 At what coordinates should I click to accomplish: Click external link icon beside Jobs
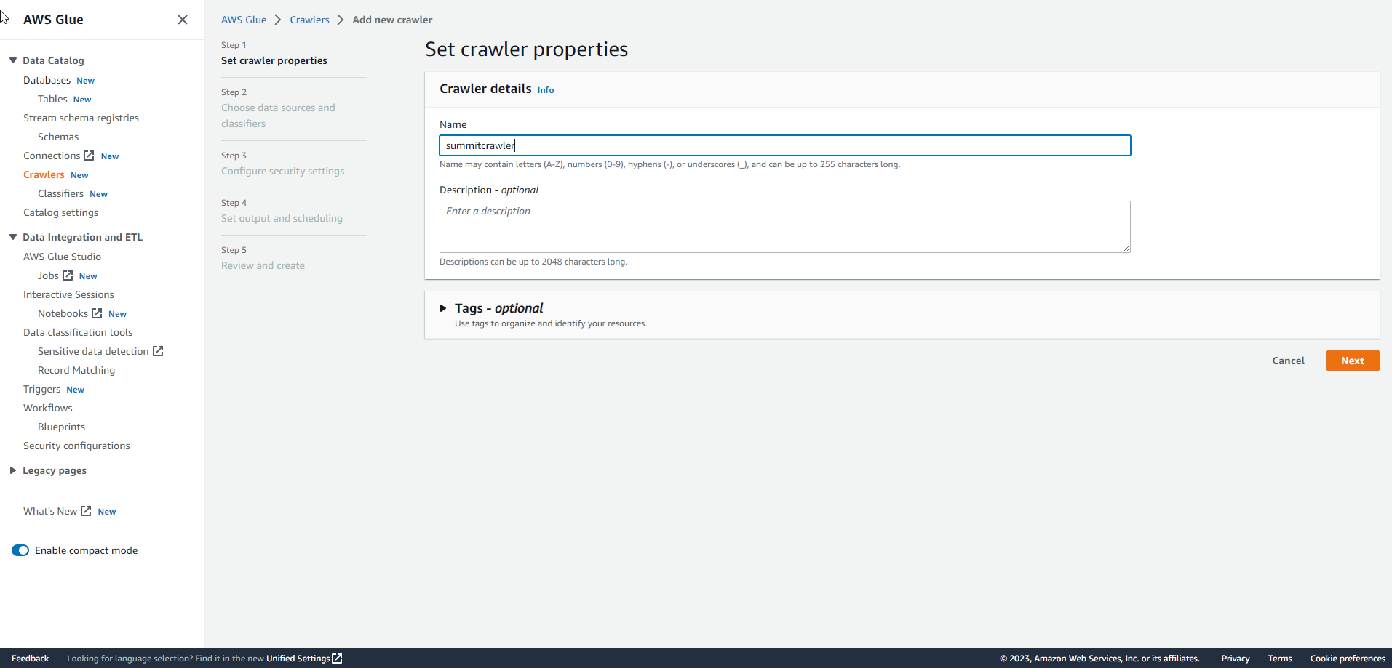(x=68, y=275)
